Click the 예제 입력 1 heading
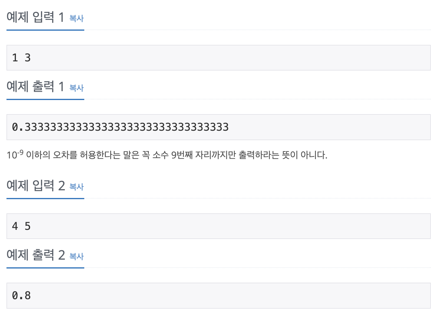This screenshot has width=437, height=316. click(35, 17)
